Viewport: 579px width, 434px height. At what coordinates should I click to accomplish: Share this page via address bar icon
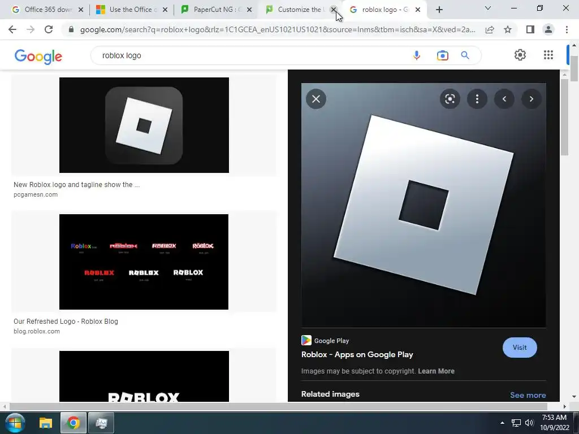coord(490,29)
